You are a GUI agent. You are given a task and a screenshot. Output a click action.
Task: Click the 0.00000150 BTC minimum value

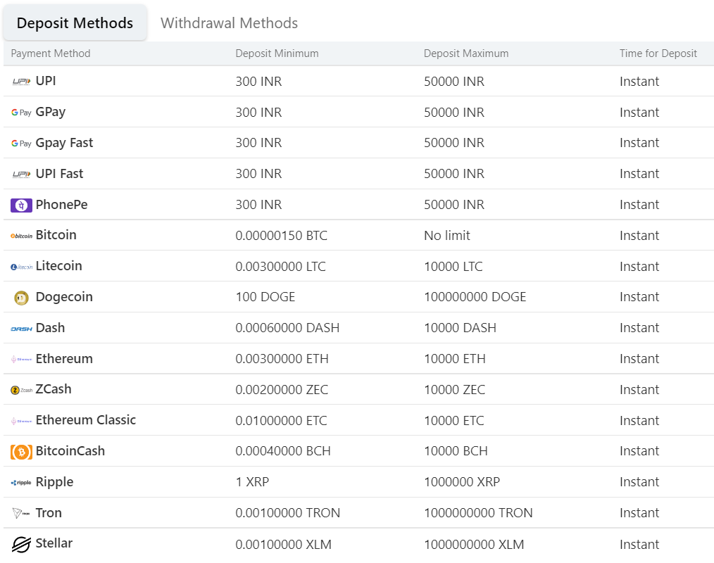coord(282,236)
